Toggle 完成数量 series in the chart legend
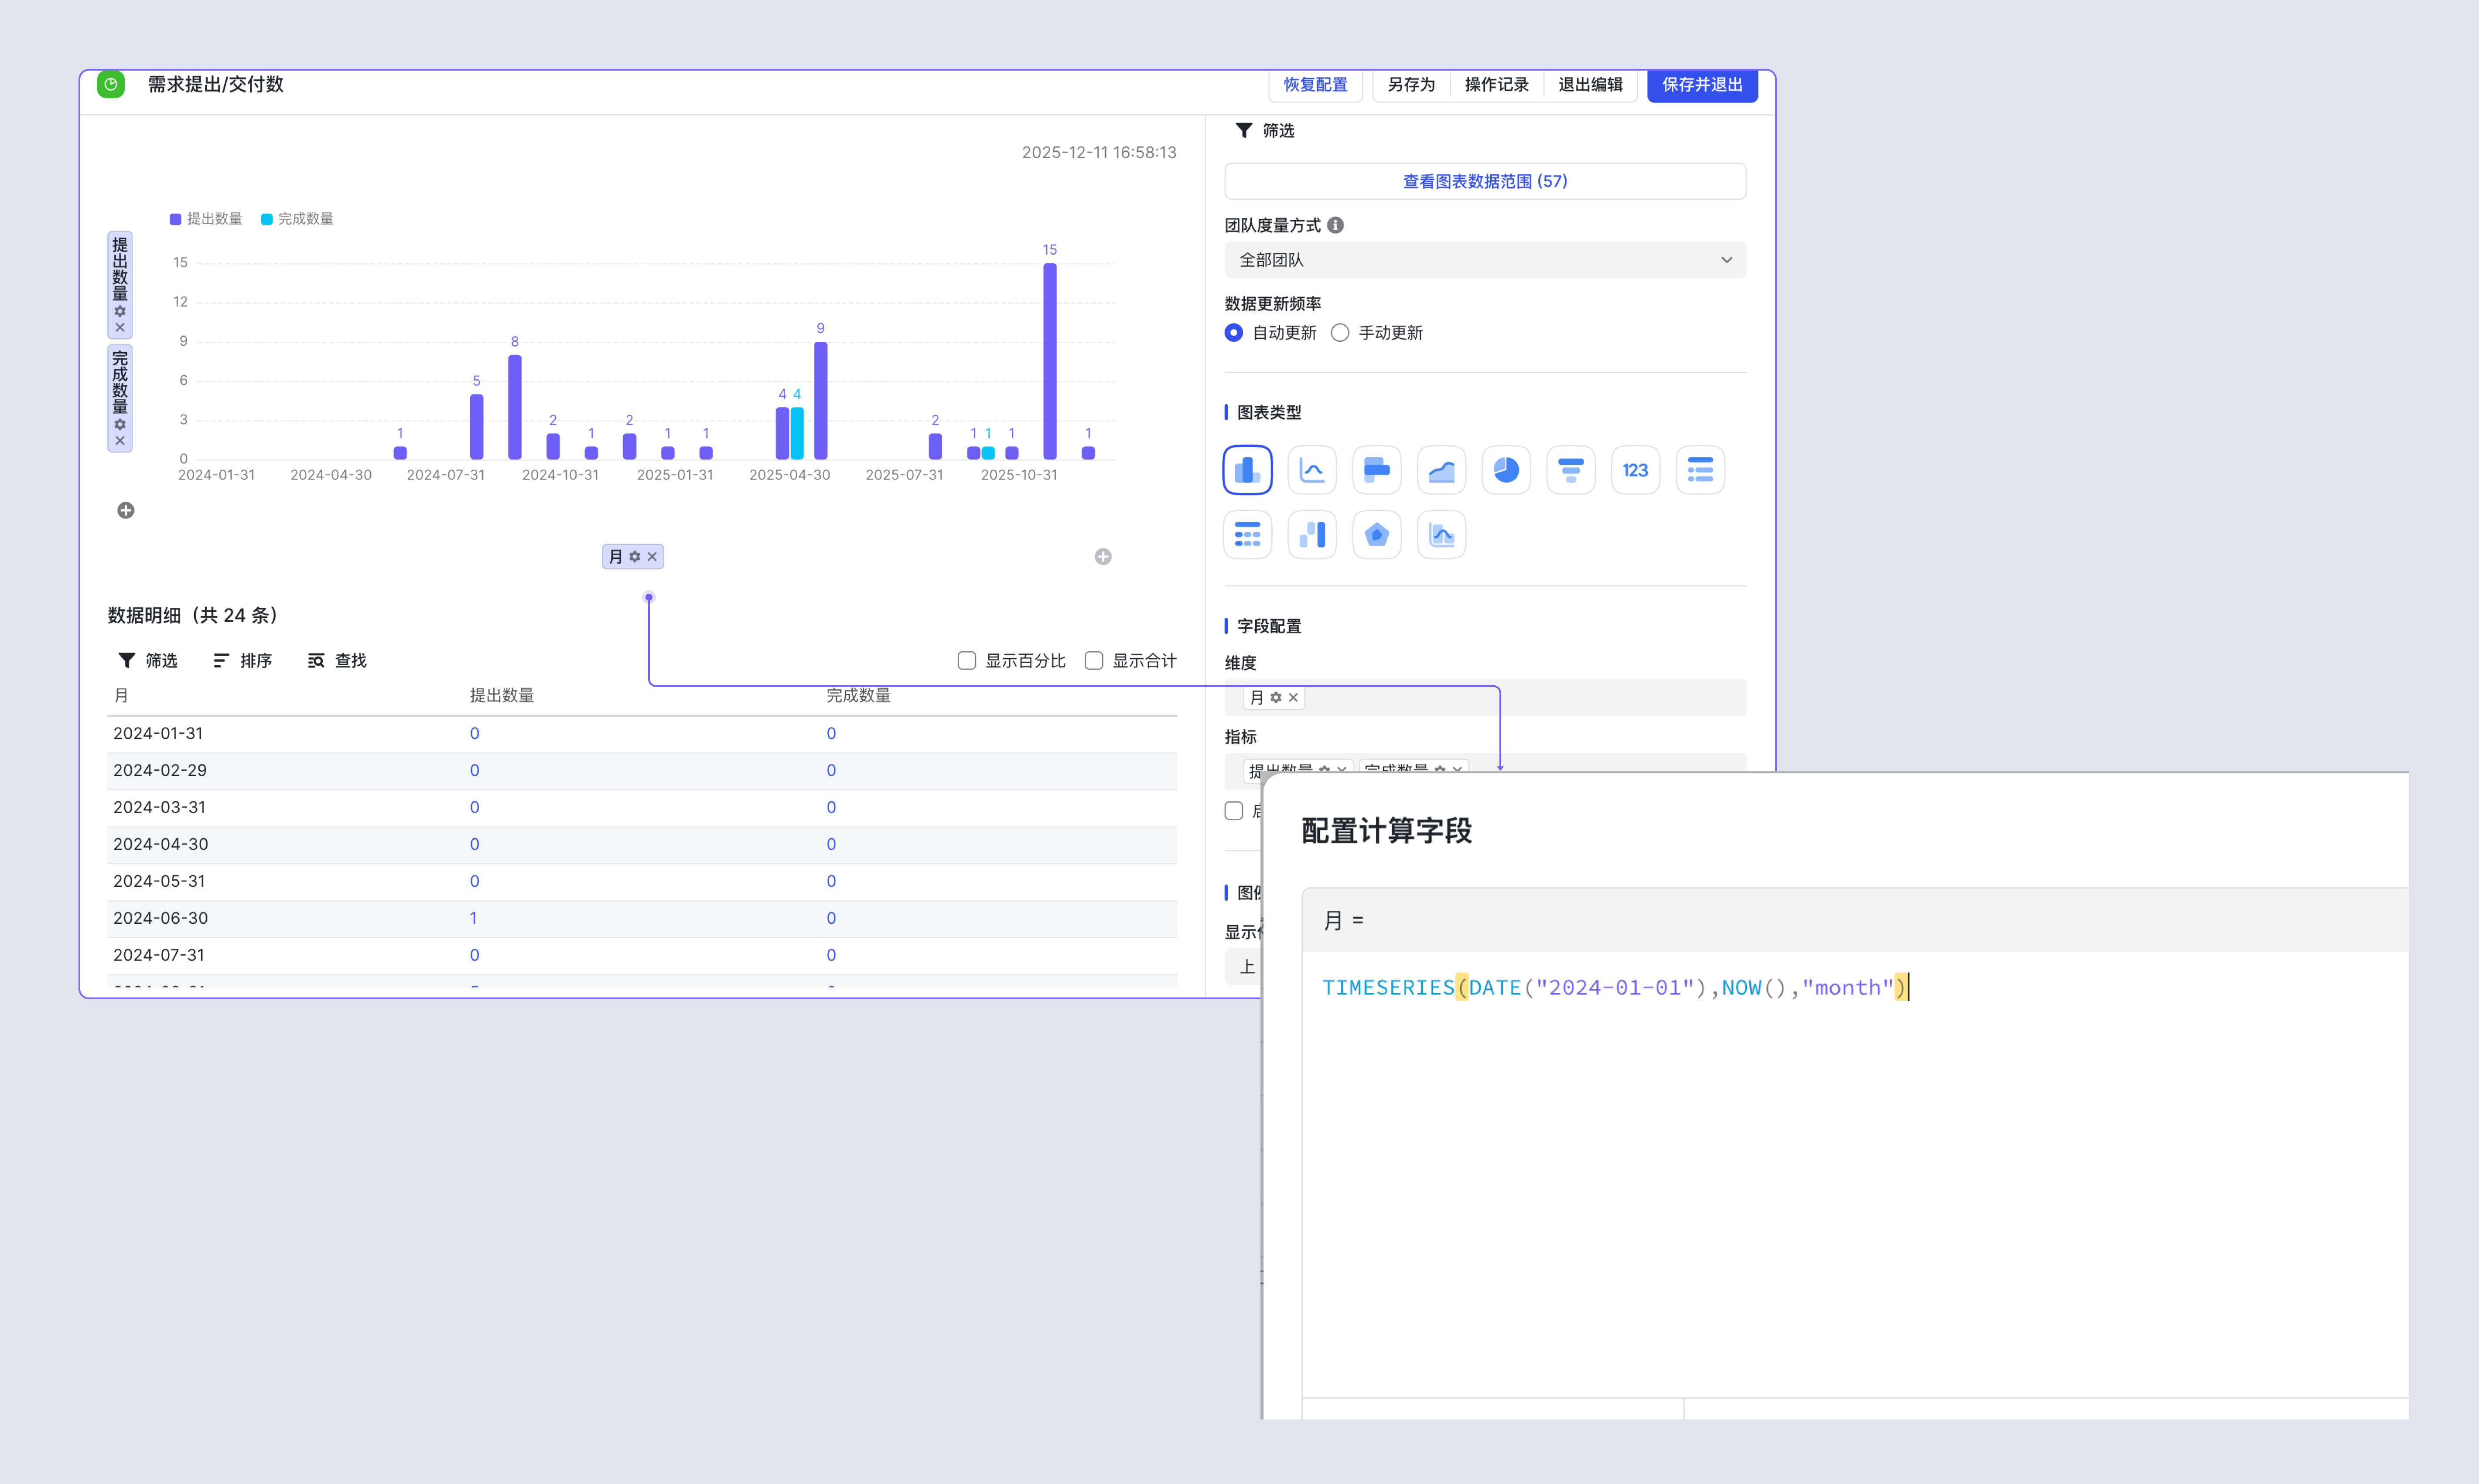 297,219
